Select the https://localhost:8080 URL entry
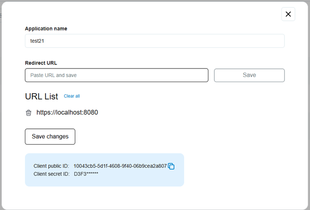This screenshot has height=210, width=310. click(x=67, y=112)
